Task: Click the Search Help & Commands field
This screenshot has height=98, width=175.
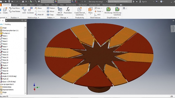Action: pos(120,2)
